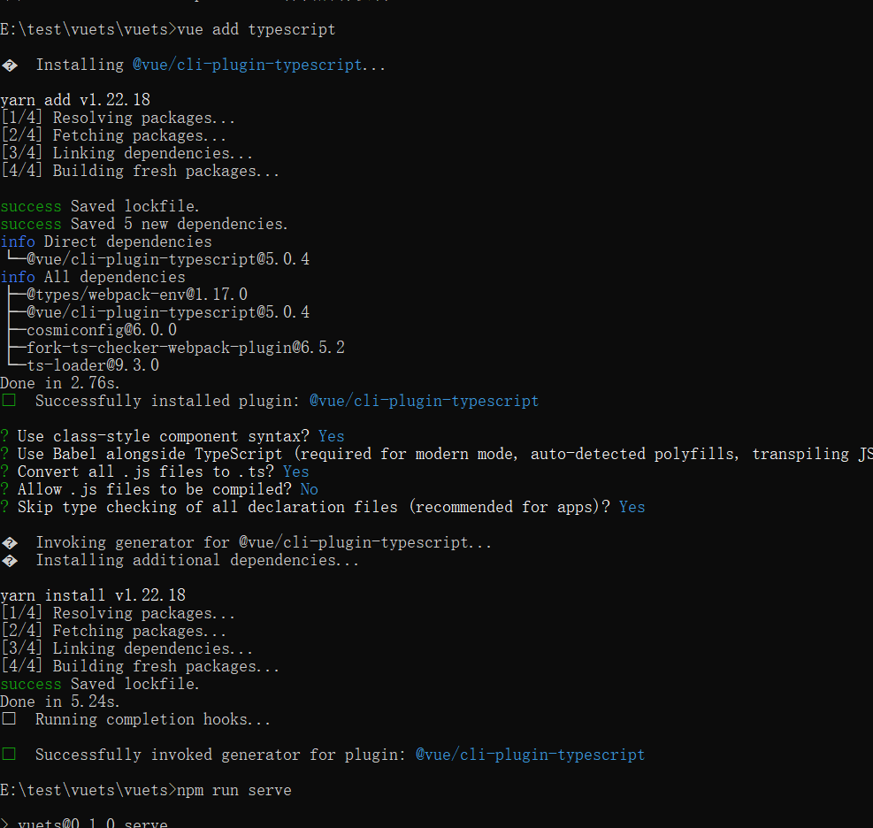Screen dimensions: 873x828
Task: Click the 'No' answer for allowing .js compilation
Action: [309, 489]
